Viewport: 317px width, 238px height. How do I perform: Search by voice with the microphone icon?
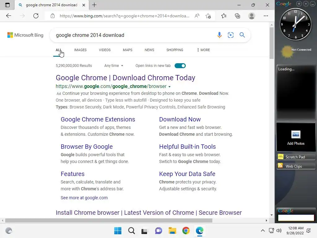coord(219,35)
